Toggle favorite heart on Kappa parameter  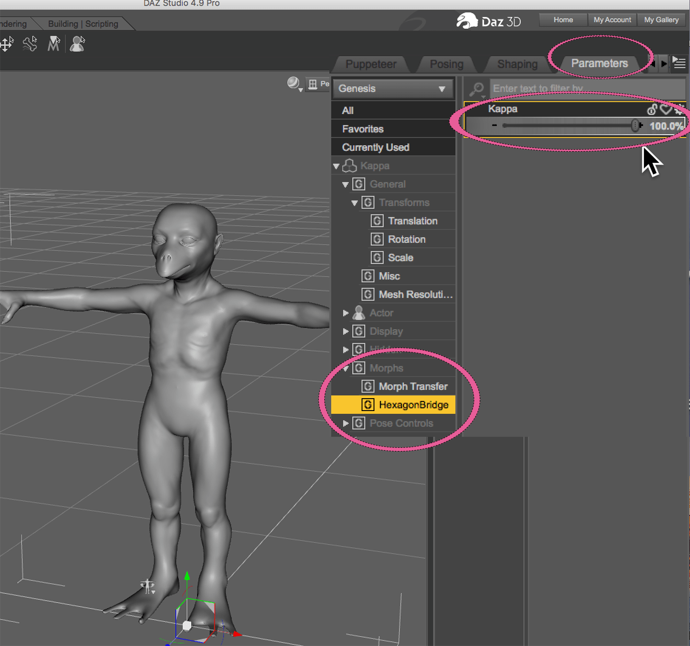click(665, 109)
